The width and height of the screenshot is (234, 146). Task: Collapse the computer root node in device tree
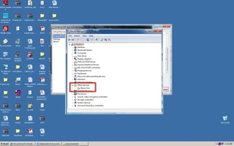tap(69, 44)
